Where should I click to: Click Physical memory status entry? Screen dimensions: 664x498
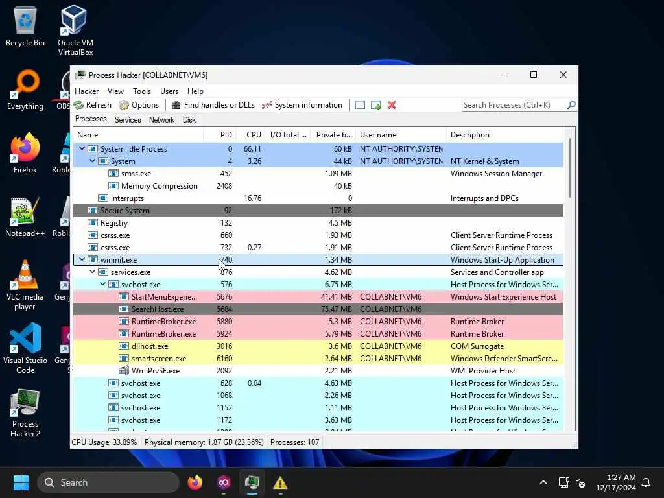[x=204, y=442]
